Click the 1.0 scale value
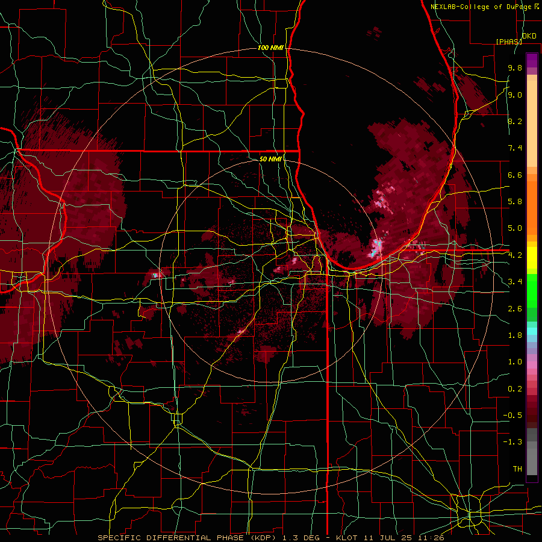 click(x=515, y=362)
